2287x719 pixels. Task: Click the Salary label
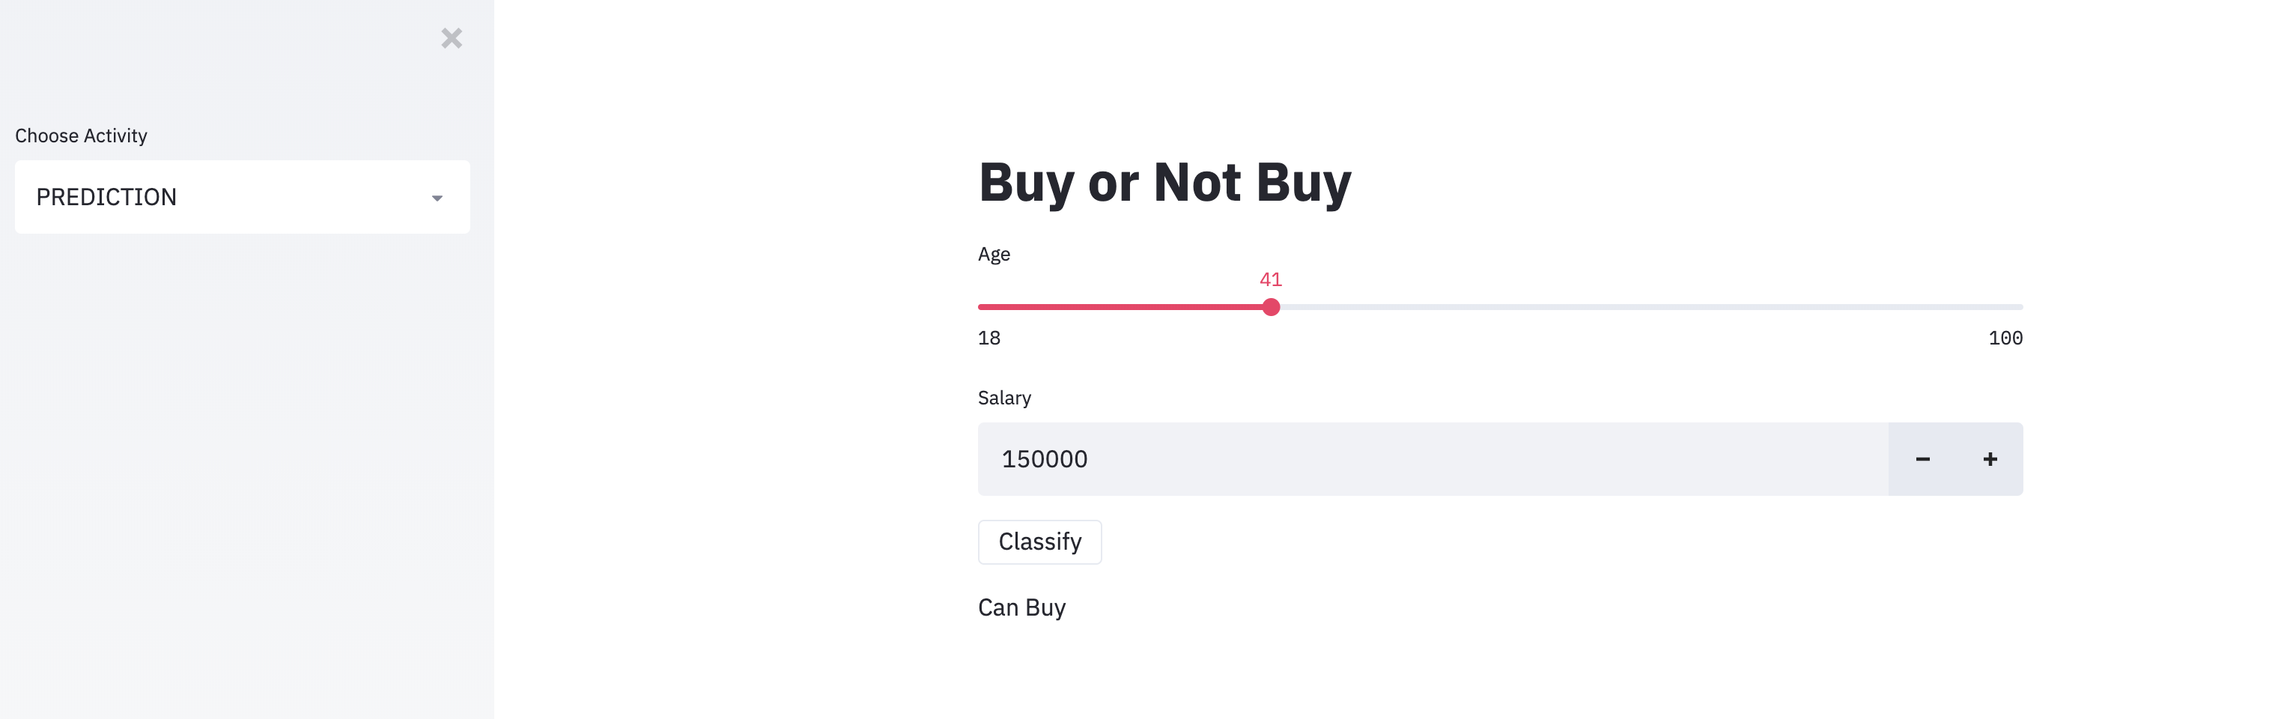[1004, 398]
